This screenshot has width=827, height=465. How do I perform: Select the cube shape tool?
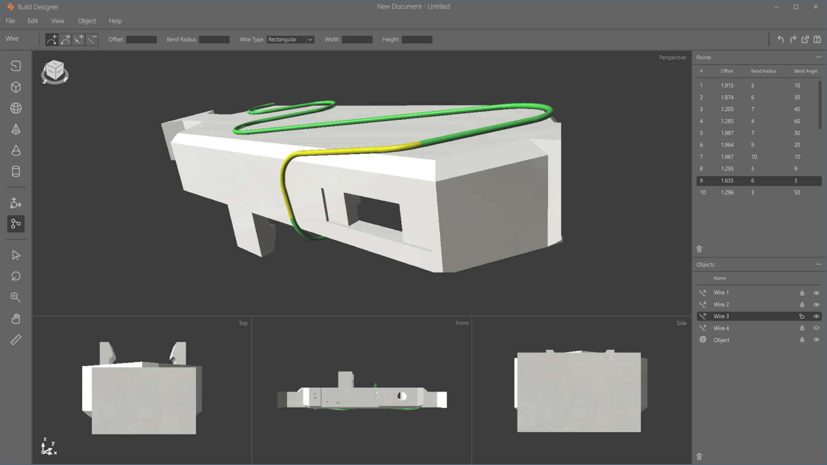coord(16,87)
